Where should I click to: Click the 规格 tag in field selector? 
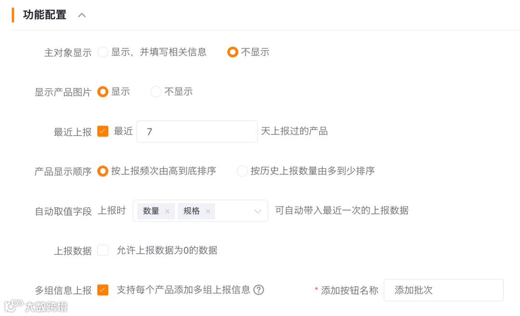tap(192, 211)
